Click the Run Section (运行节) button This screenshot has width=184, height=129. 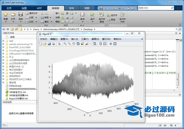tap(112, 15)
